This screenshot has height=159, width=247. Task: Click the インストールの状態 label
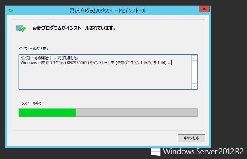pos(33,49)
